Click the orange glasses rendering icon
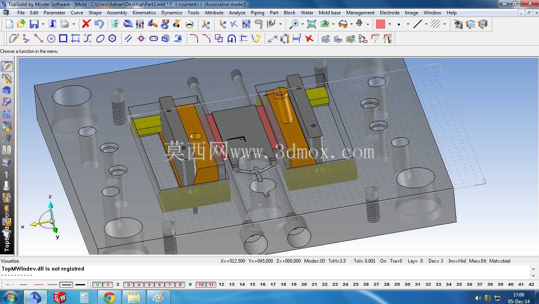The image size is (539, 304). 343,24
